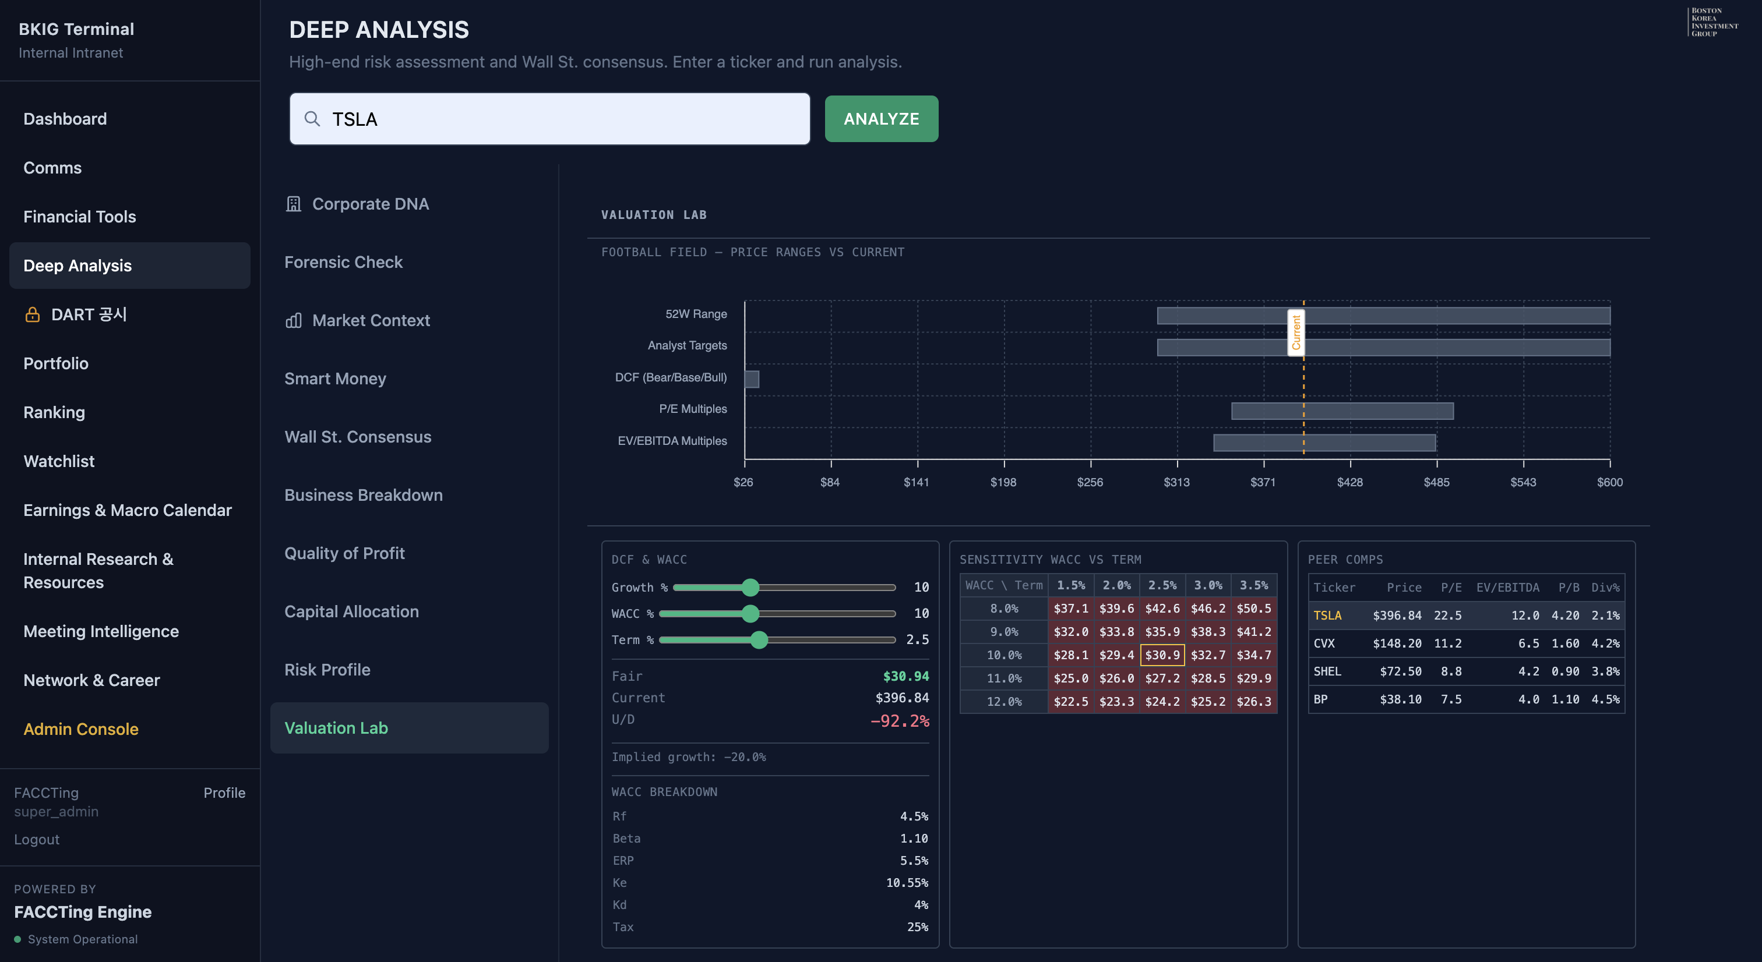
Task: Go to Admin Console
Action: point(81,729)
